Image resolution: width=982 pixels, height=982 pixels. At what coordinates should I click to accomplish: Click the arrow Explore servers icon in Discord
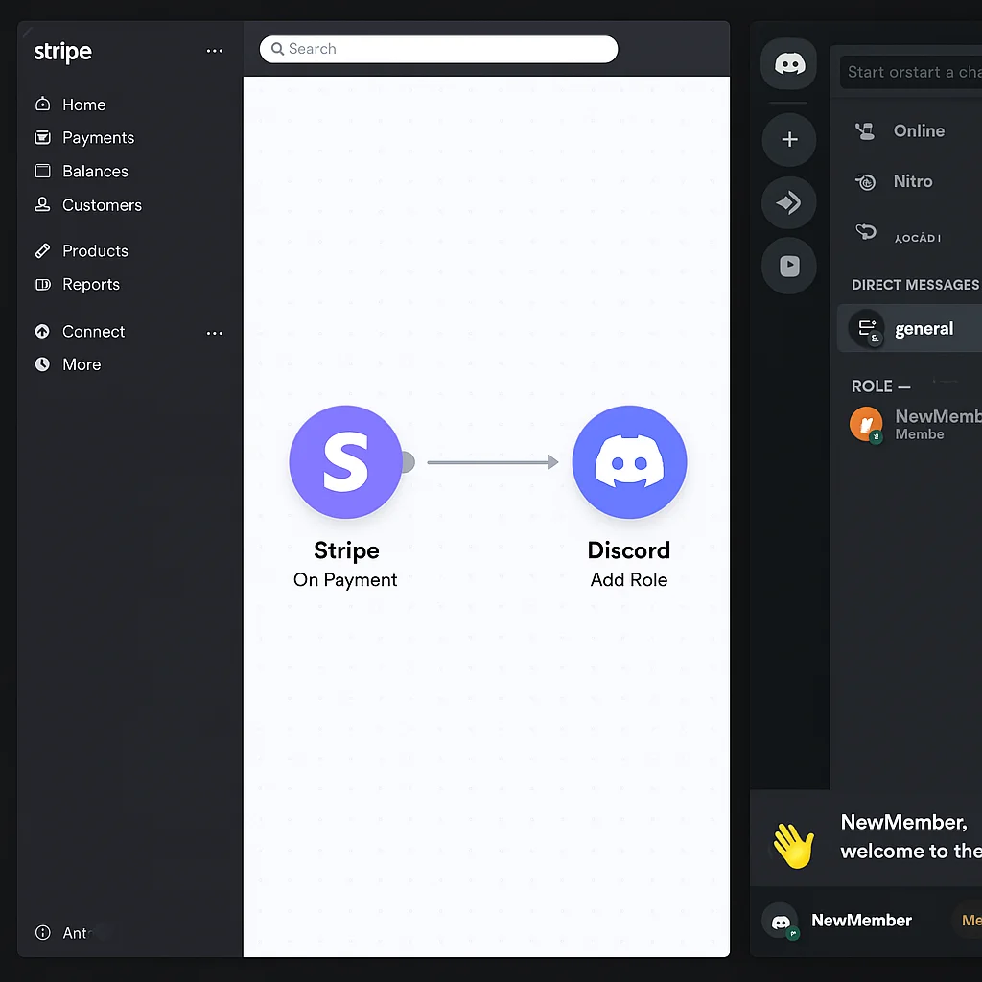tap(789, 202)
